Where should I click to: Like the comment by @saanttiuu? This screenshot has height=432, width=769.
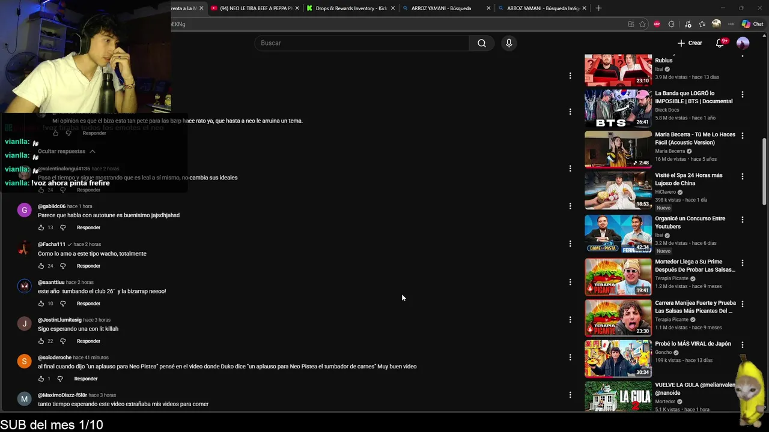pos(41,304)
